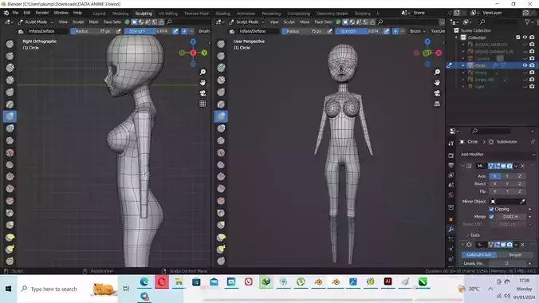
Task: Open the Add Modifier dropdown
Action: pyautogui.click(x=498, y=155)
